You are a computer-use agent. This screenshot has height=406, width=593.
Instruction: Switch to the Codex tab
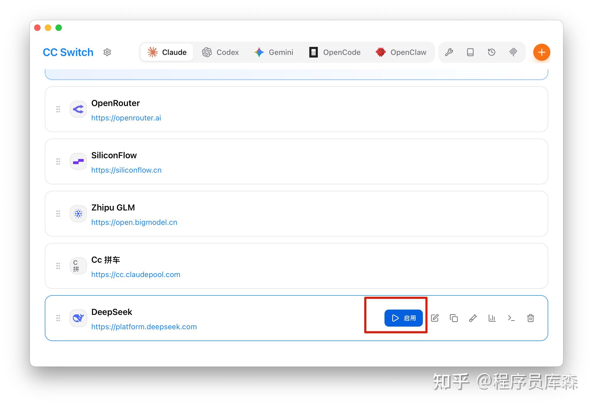coord(220,52)
